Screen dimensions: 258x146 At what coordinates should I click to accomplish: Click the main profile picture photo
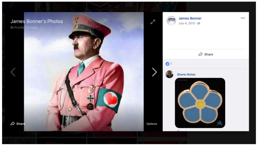[84, 72]
